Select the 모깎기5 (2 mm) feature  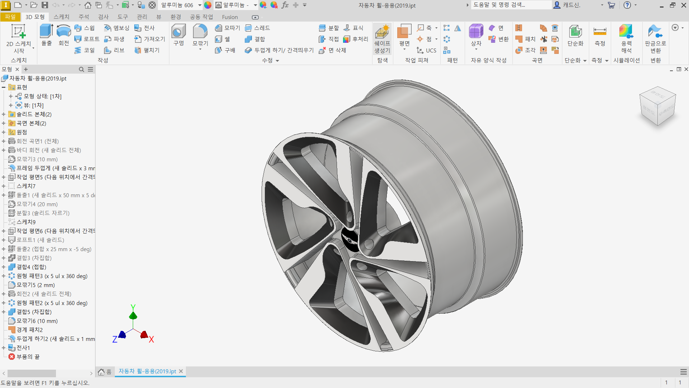(x=32, y=285)
